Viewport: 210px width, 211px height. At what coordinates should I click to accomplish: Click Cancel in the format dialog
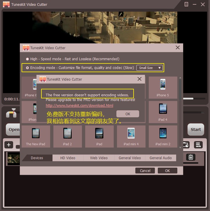(145, 171)
